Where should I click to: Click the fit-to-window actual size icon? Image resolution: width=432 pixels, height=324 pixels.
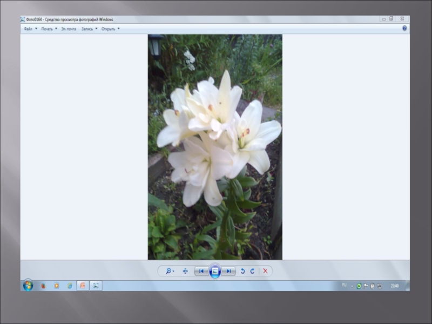click(185, 271)
